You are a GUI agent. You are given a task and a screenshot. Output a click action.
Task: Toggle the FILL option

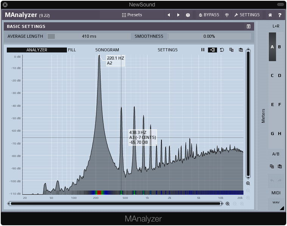(72, 50)
